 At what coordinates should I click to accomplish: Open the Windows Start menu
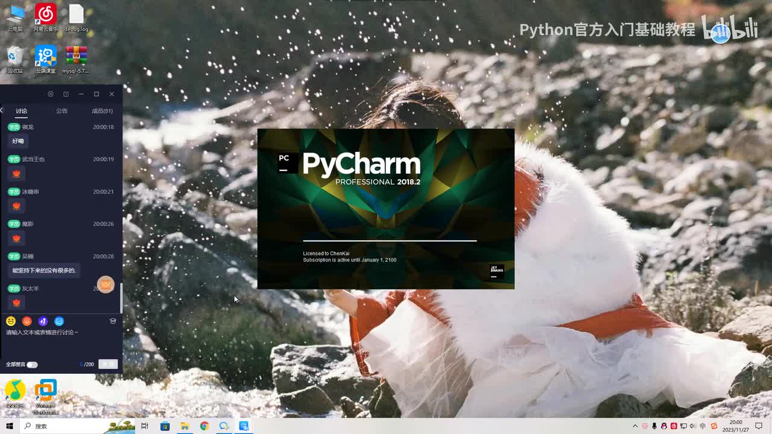[x=9, y=426]
